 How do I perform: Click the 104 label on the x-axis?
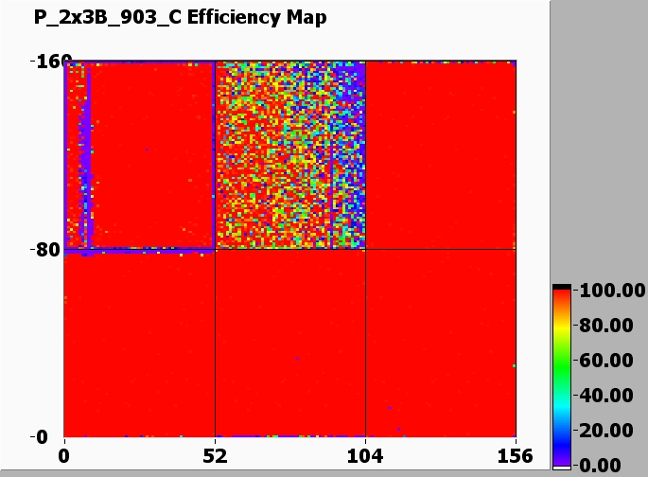click(366, 455)
